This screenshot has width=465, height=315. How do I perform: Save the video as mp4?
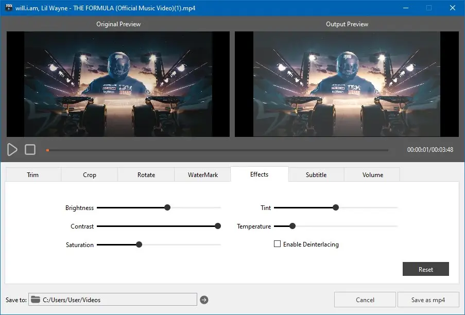(428, 300)
